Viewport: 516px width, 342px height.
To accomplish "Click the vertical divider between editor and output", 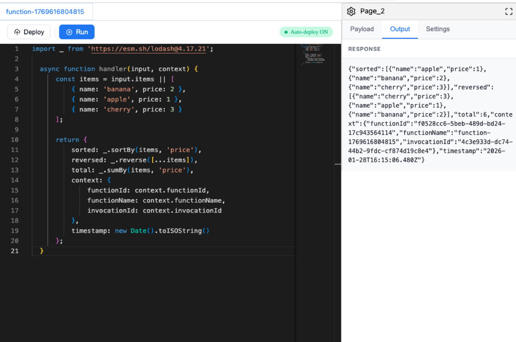I will pos(338,163).
